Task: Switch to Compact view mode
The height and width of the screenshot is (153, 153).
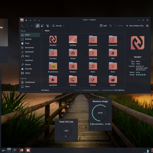Action: [x=42, y=26]
